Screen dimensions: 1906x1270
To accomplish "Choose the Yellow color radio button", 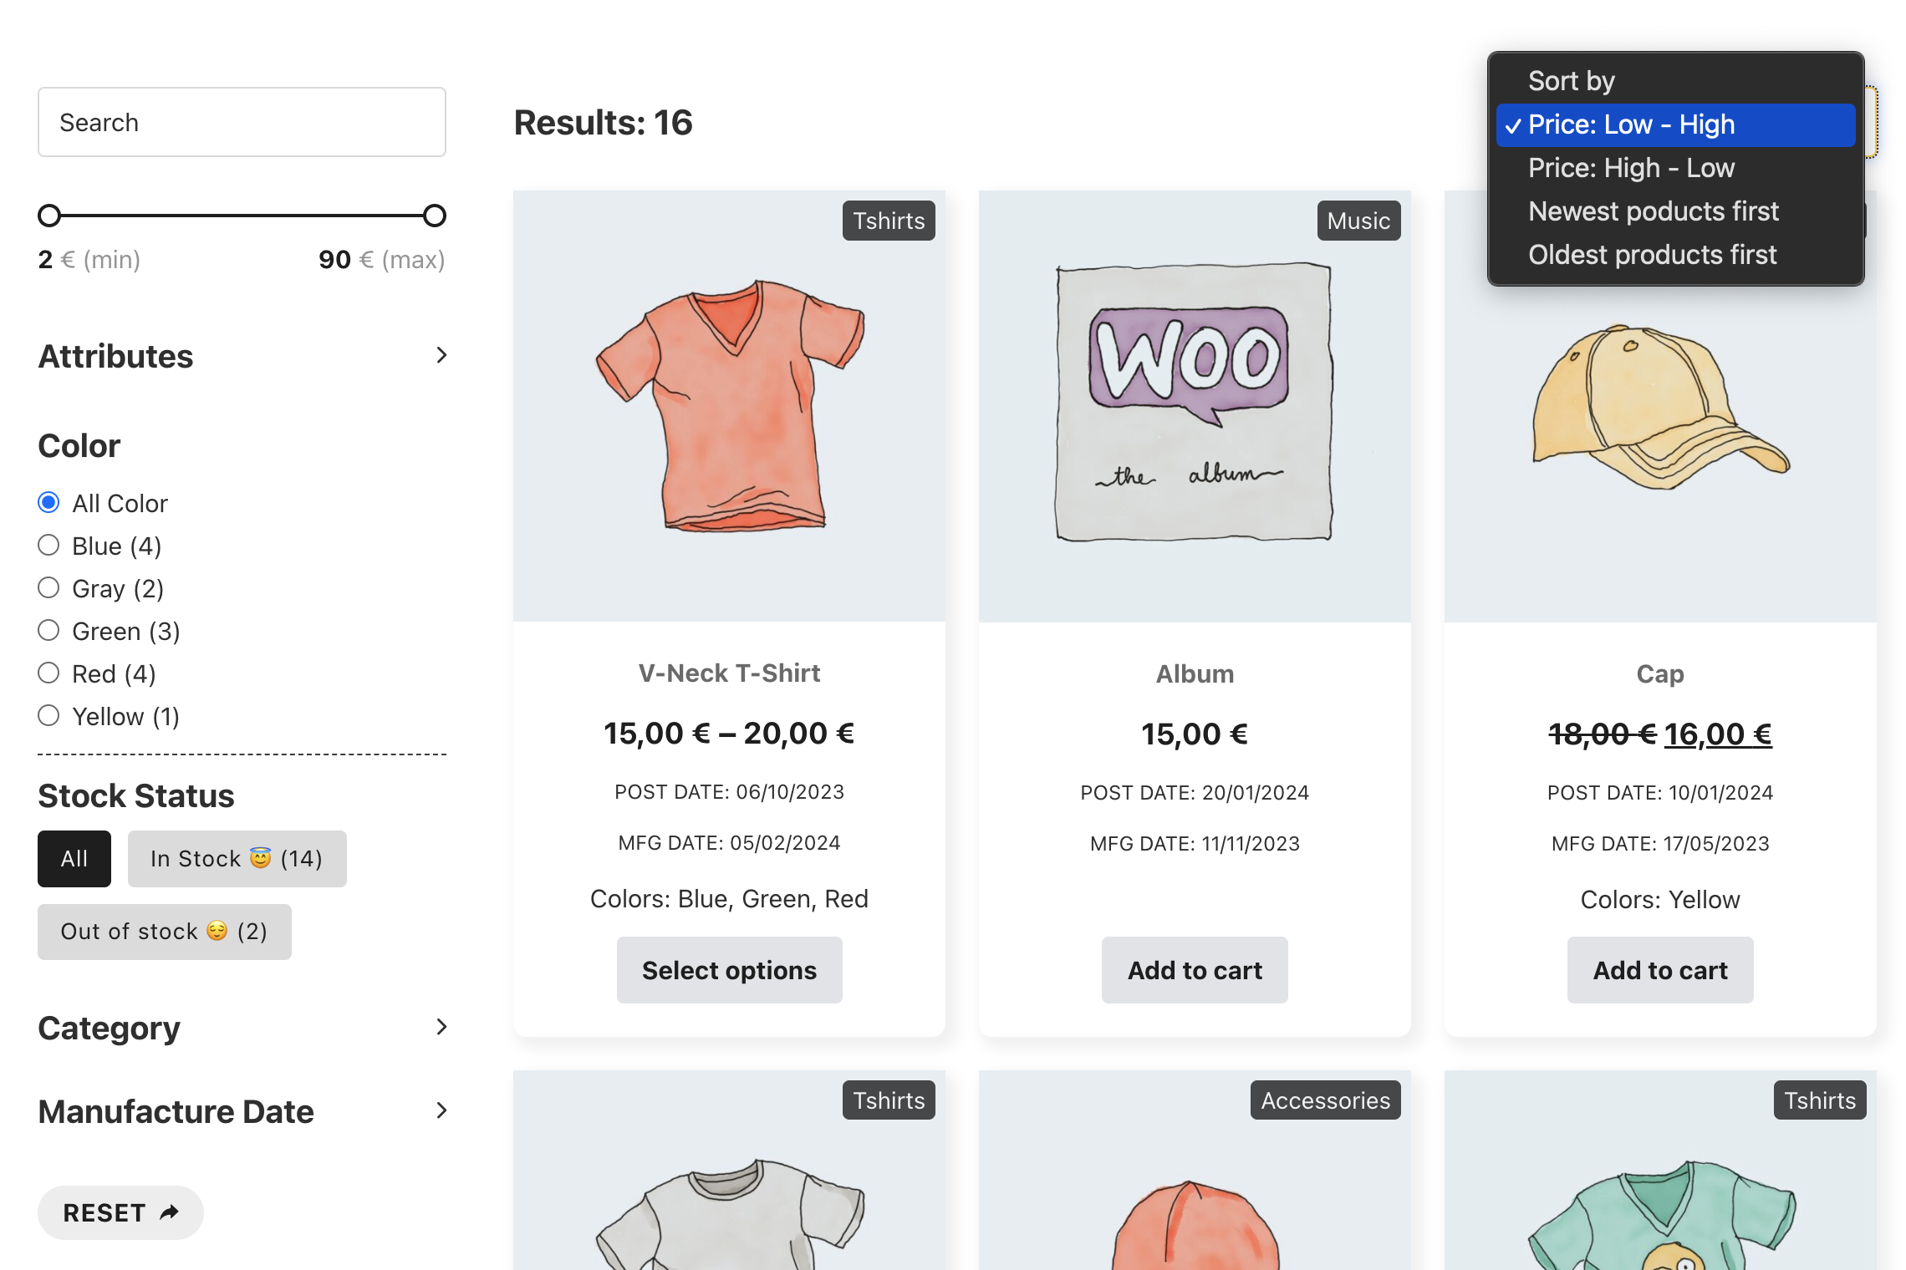I will tap(49, 716).
